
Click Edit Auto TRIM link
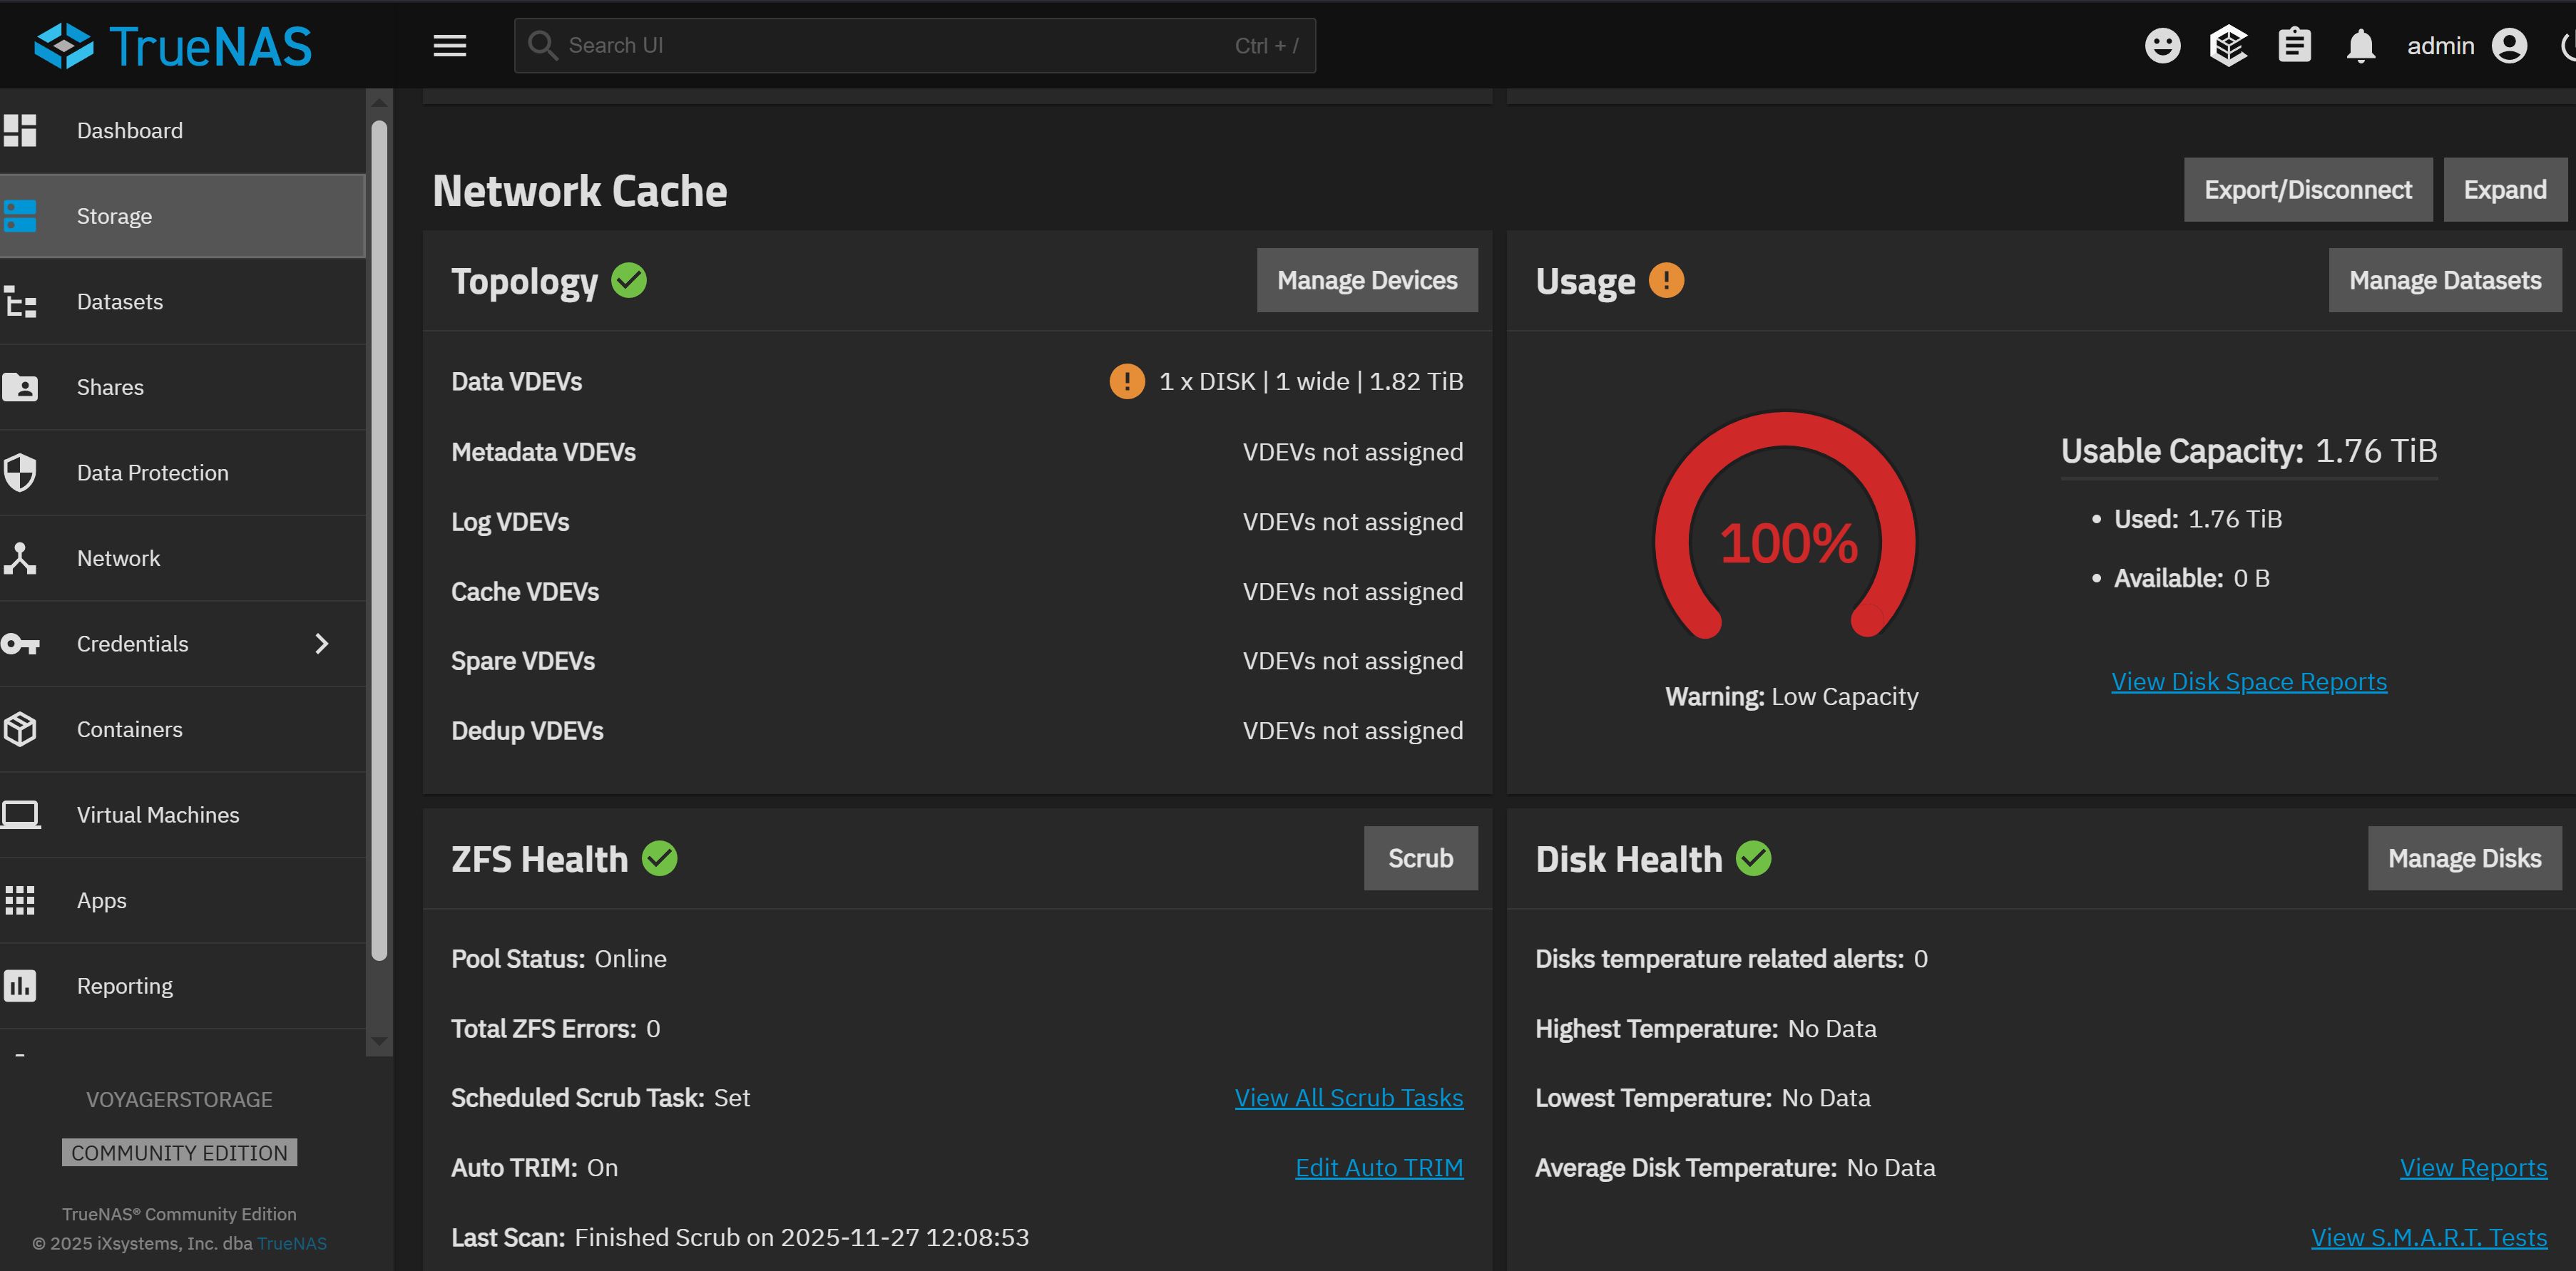(1378, 1168)
